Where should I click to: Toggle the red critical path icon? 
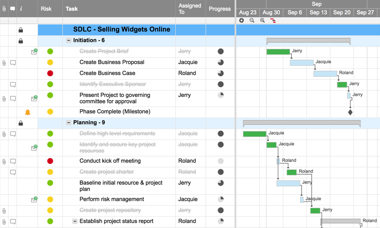pyautogui.click(x=273, y=20)
